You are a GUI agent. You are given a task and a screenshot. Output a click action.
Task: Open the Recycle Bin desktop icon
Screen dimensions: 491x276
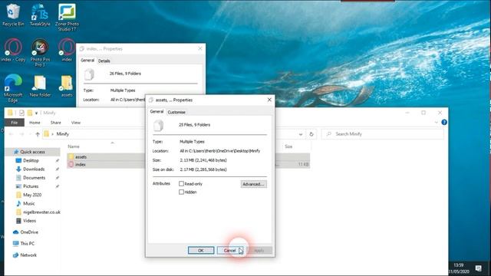tap(13, 15)
